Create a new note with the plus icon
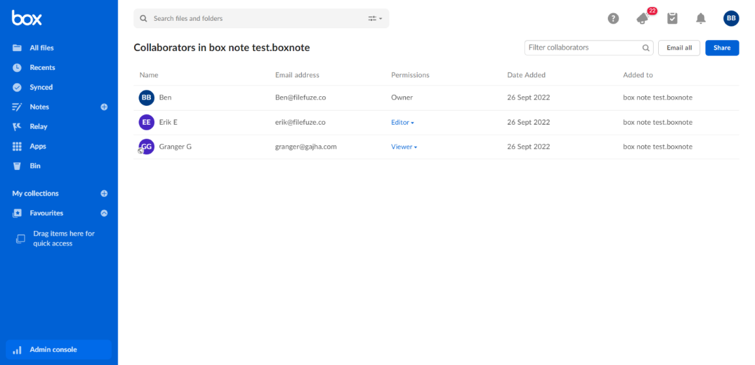Viewport: 755px width, 365px height. pos(104,106)
